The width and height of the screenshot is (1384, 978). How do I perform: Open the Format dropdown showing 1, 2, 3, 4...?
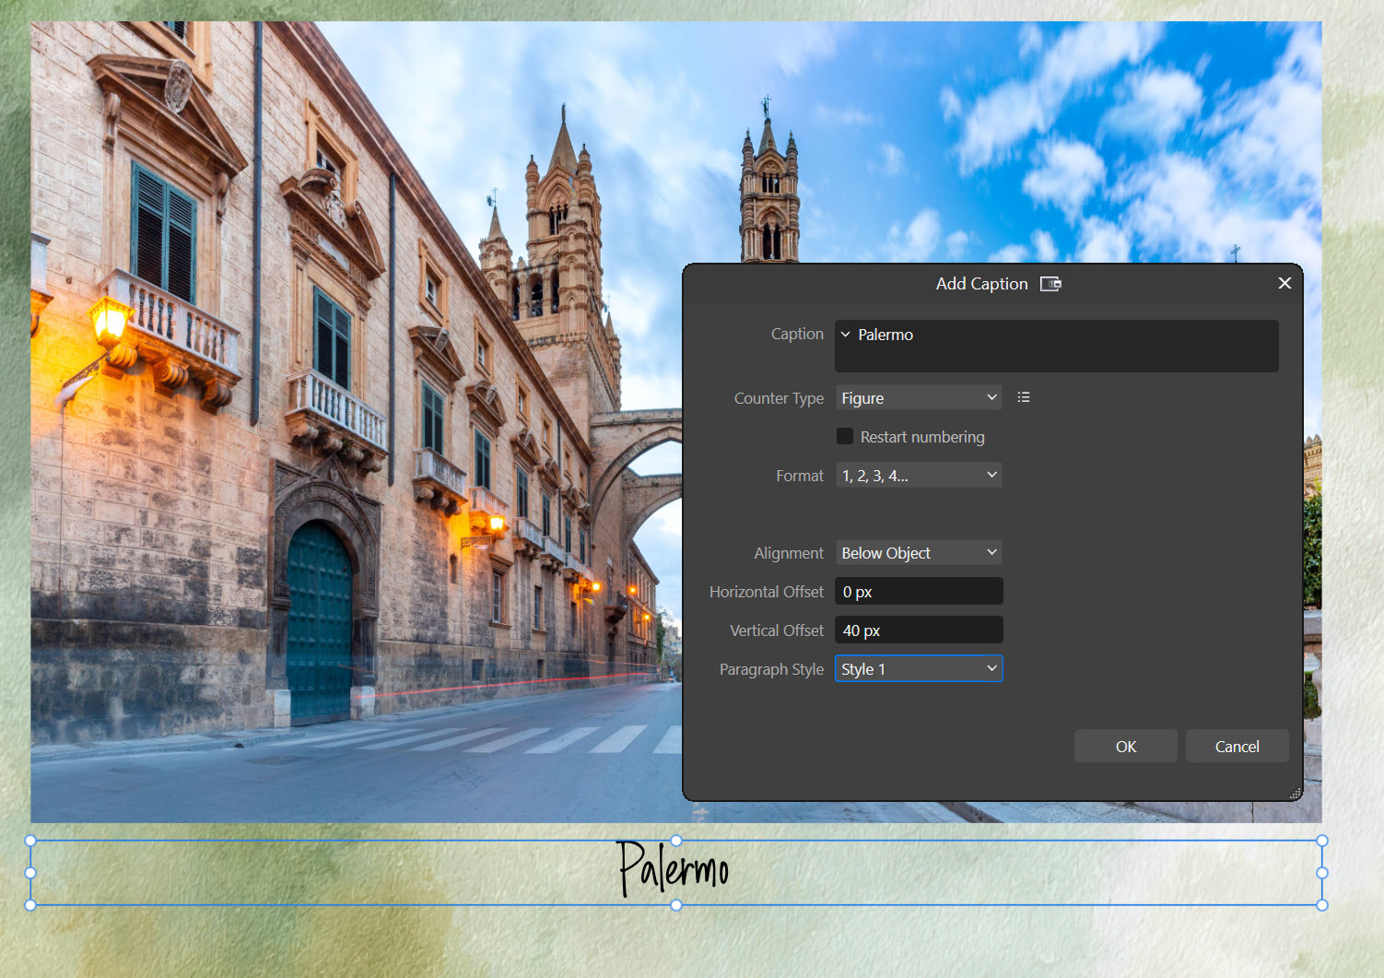pos(918,476)
